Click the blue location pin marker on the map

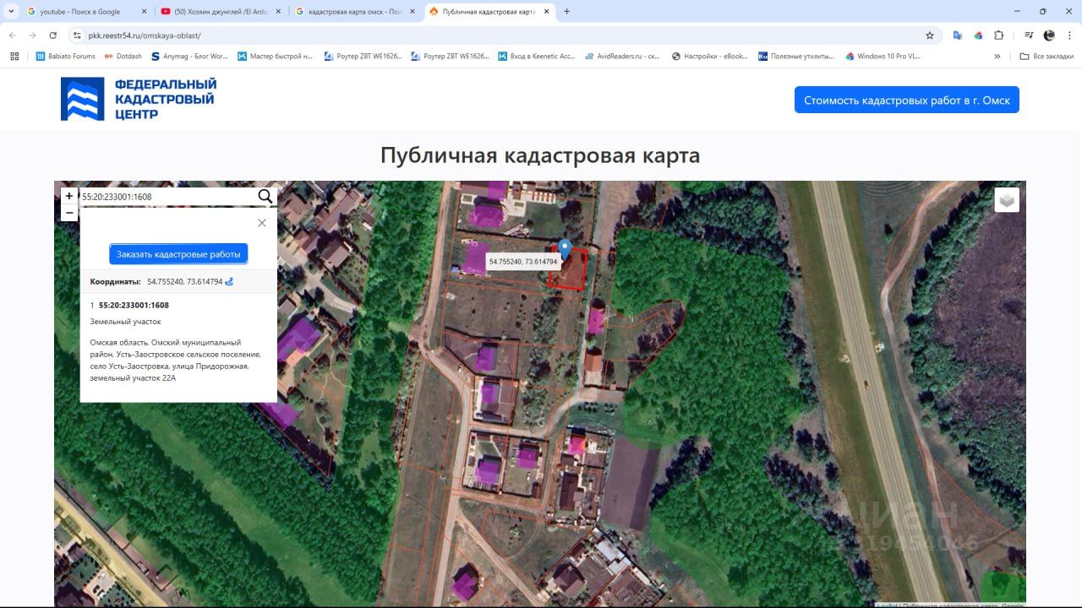click(x=566, y=250)
